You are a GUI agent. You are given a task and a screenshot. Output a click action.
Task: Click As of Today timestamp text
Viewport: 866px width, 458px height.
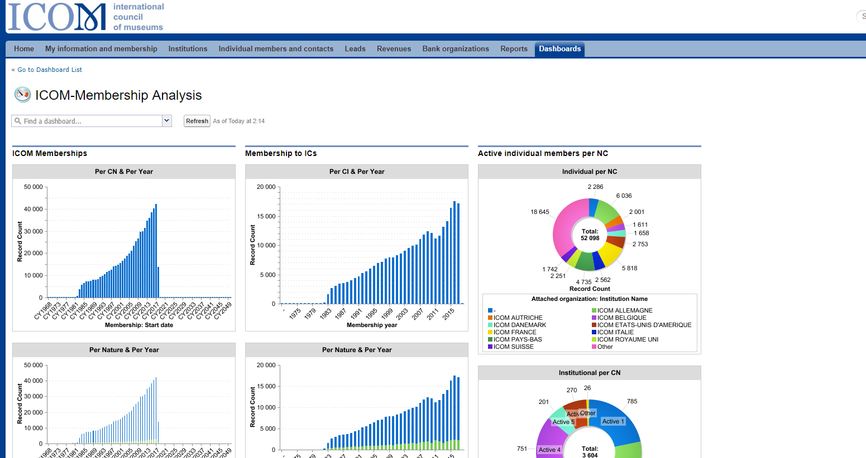tap(239, 121)
